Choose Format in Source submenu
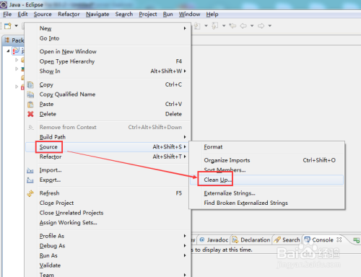The width and height of the screenshot is (361, 277). 266,146
